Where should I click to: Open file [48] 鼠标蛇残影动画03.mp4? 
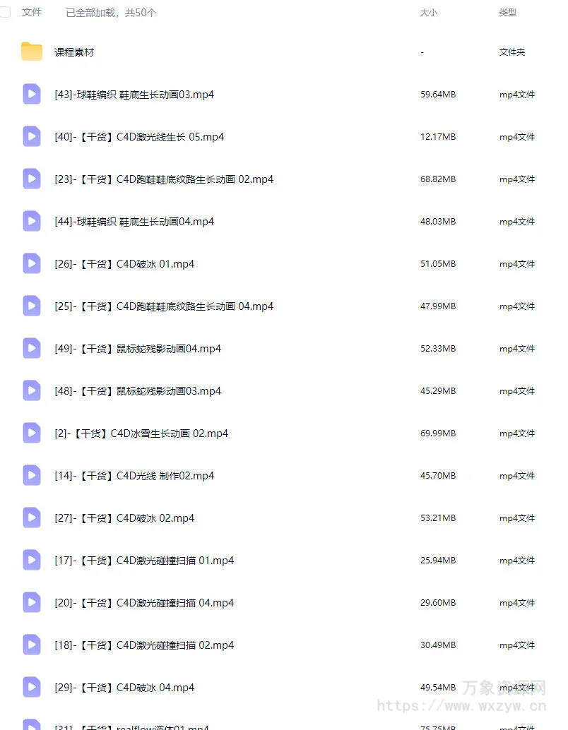tap(138, 391)
